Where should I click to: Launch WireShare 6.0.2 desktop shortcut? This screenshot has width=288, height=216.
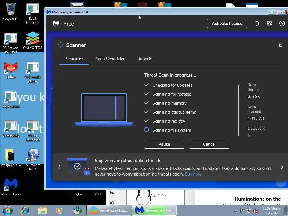(33, 159)
